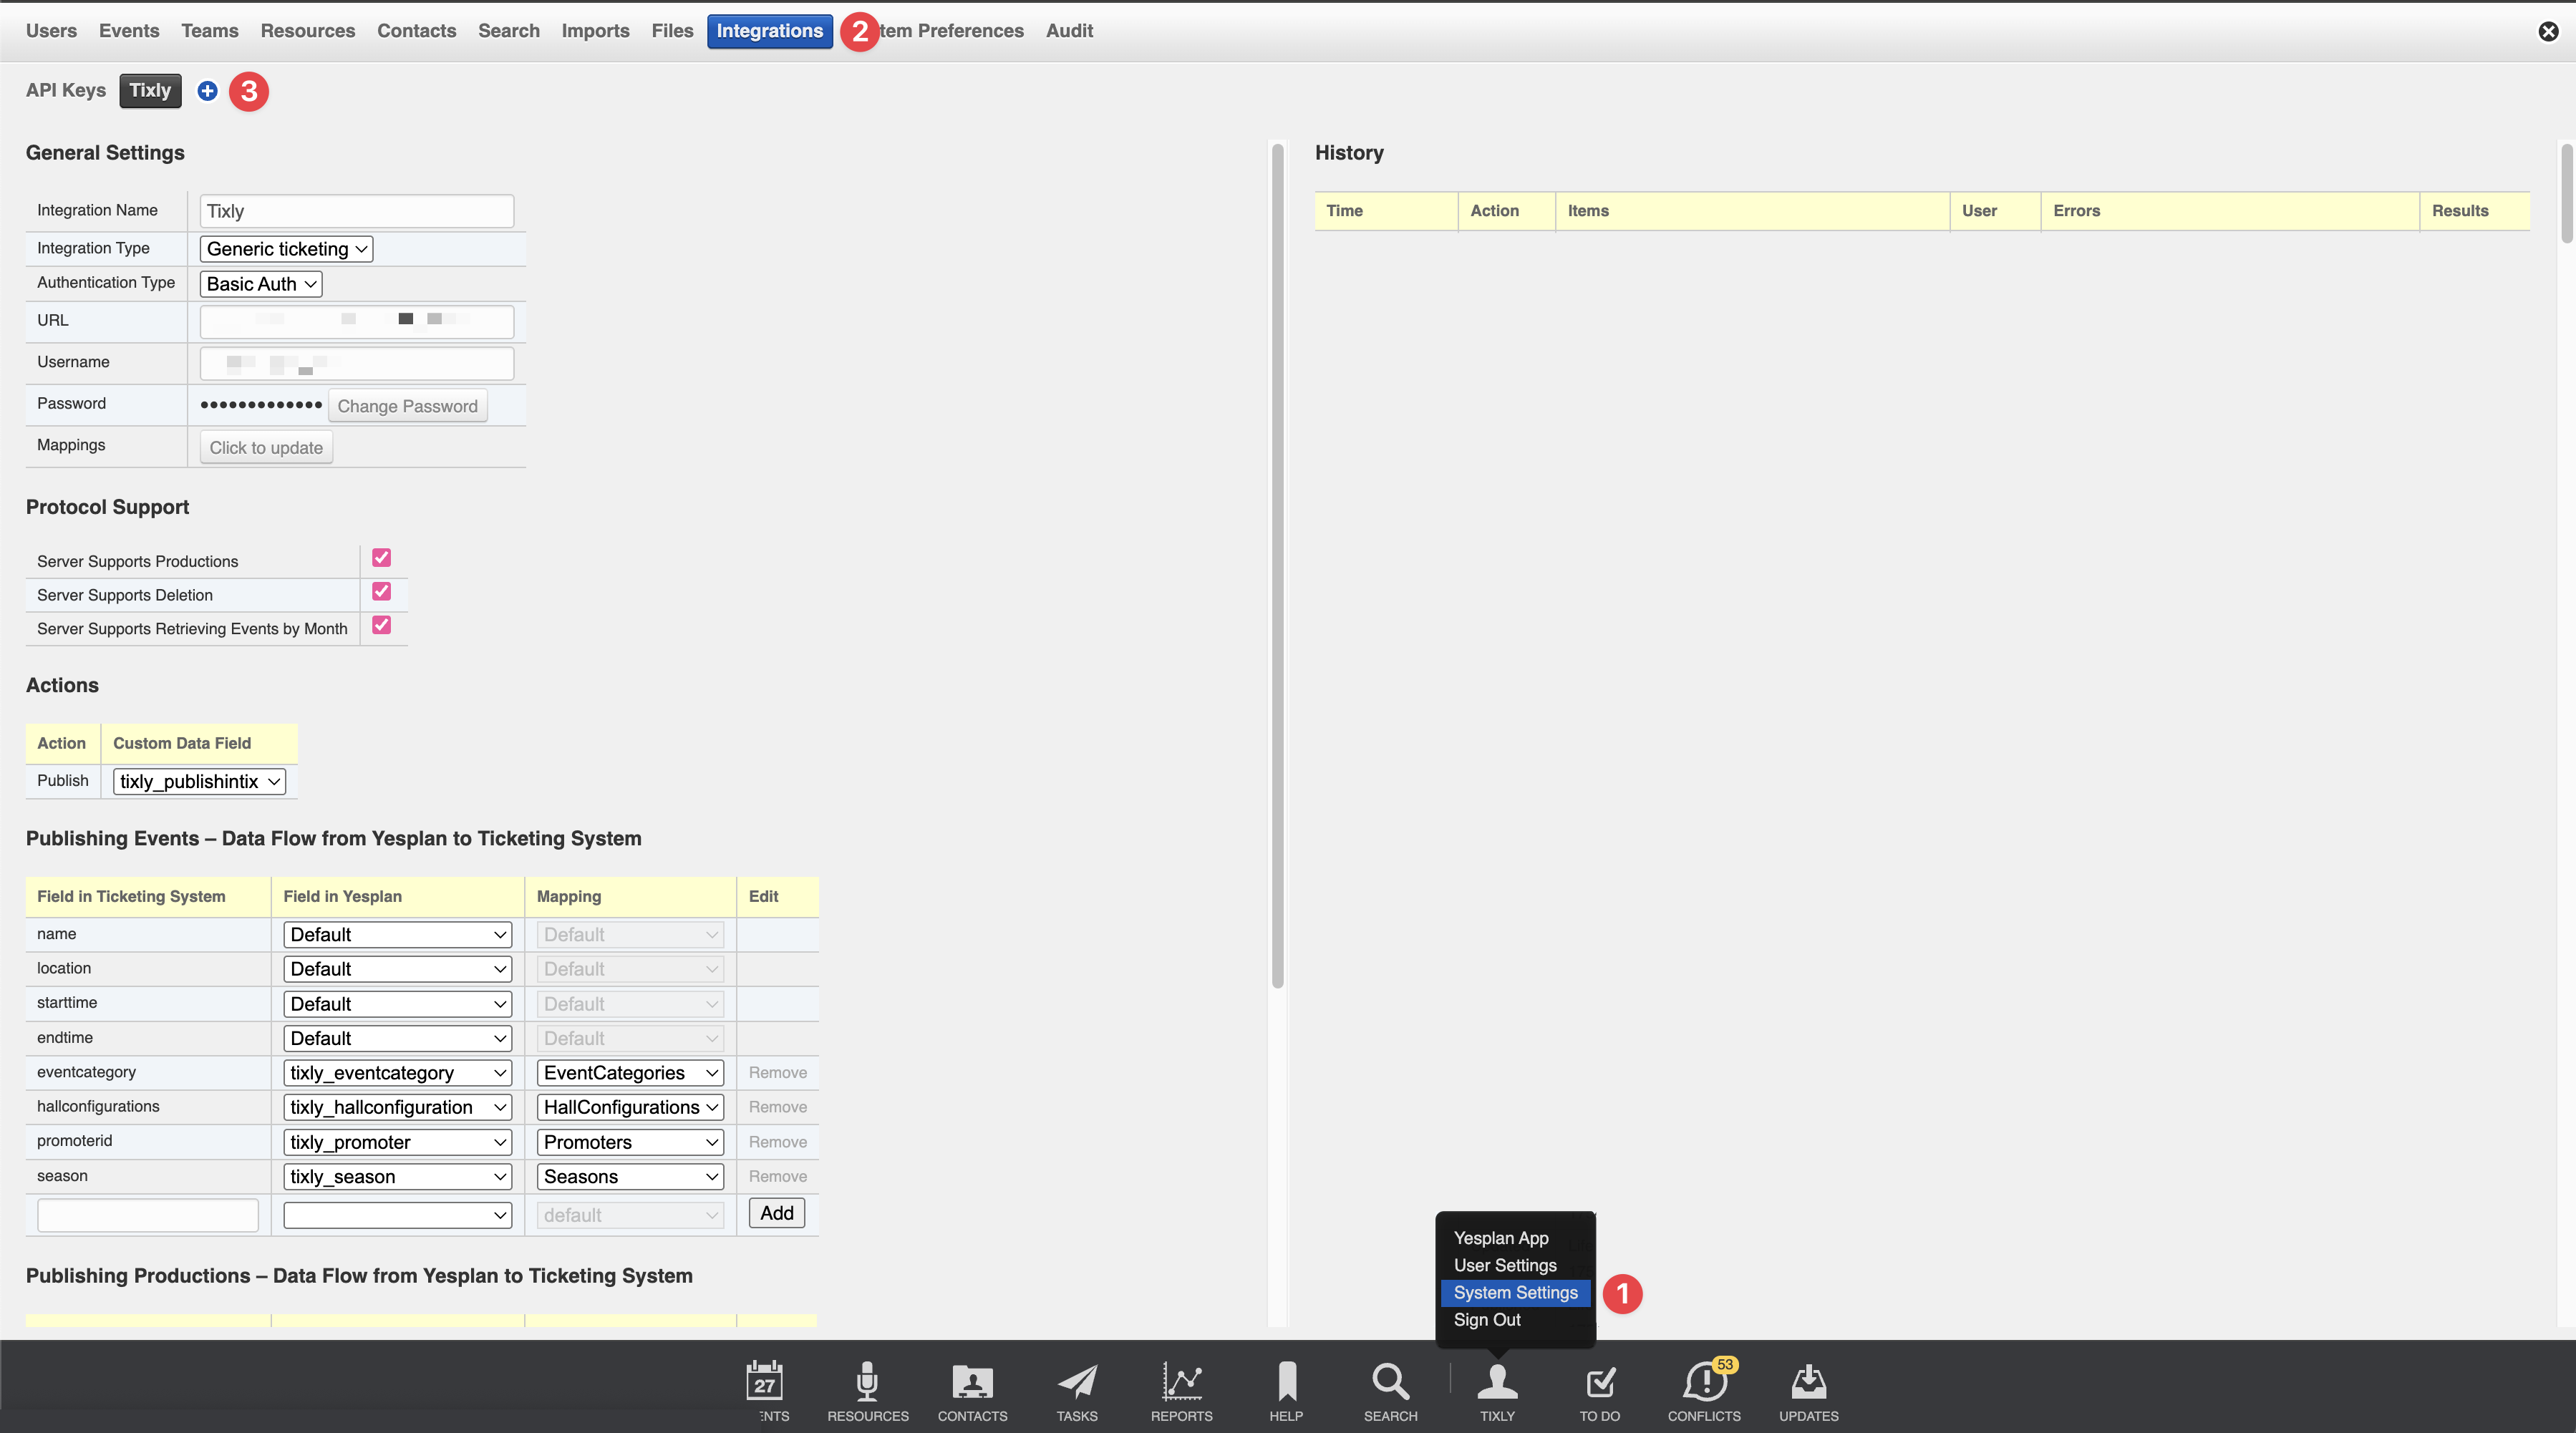Disable Server Supports Retrieving Events by Month
Image resolution: width=2576 pixels, height=1433 pixels.
click(381, 626)
